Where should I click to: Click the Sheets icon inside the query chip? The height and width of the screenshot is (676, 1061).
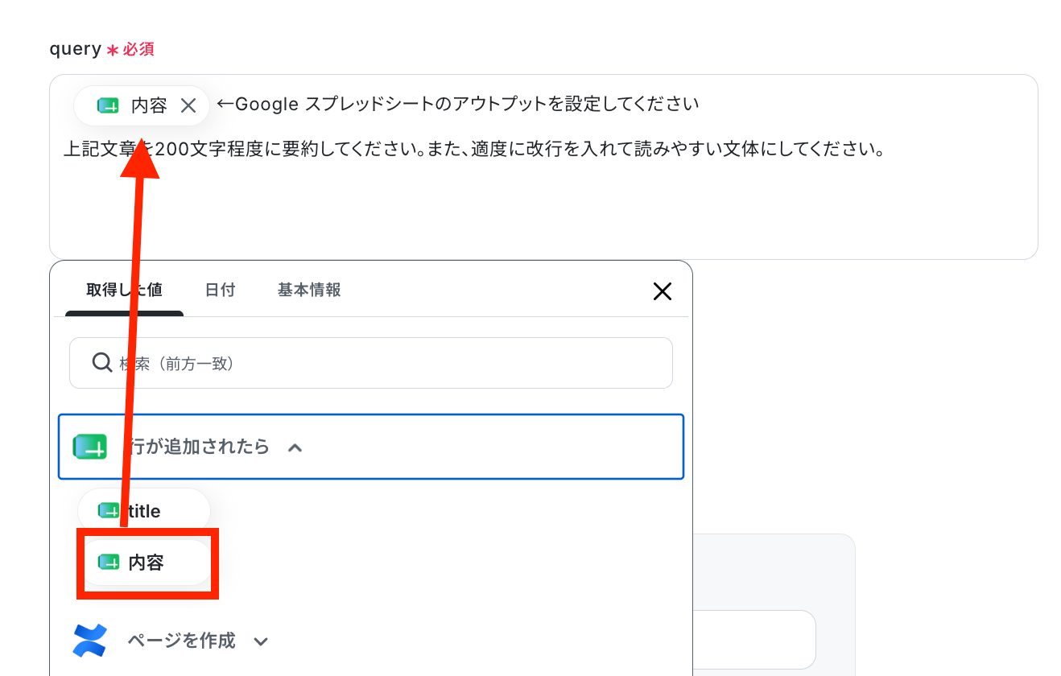[108, 105]
